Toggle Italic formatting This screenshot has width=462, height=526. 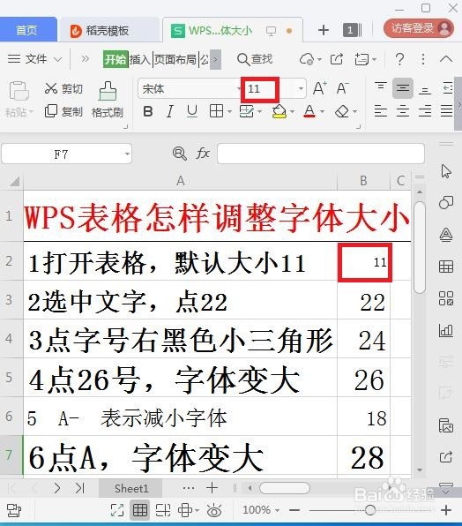[x=170, y=111]
